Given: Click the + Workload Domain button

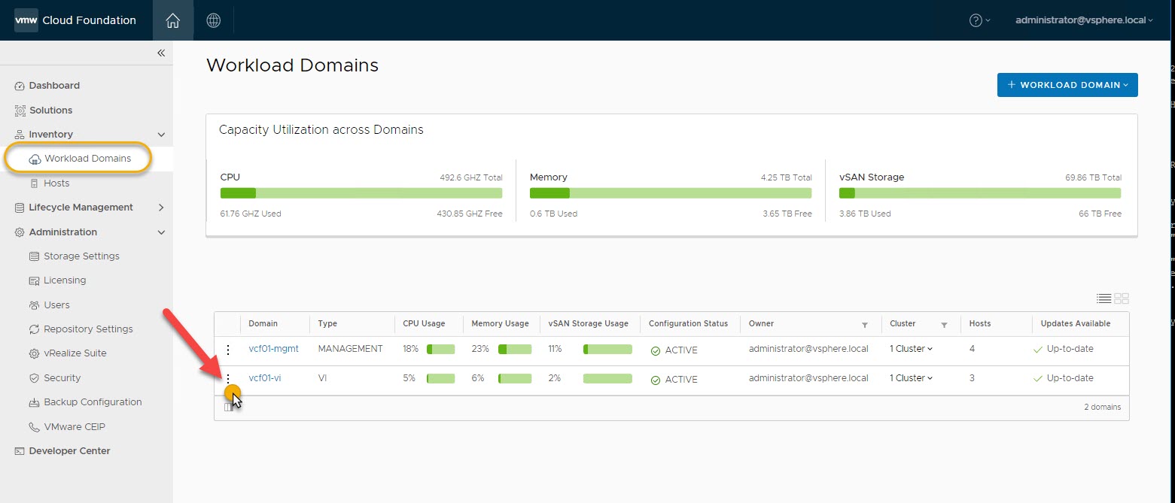Looking at the screenshot, I should coord(1067,85).
